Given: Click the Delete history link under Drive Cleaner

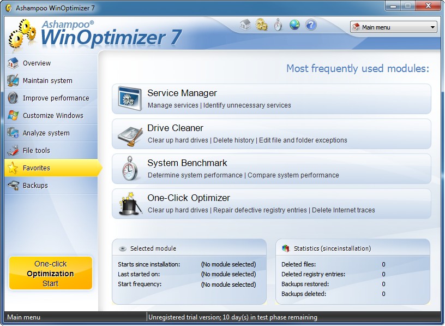Looking at the screenshot, I should [x=233, y=140].
